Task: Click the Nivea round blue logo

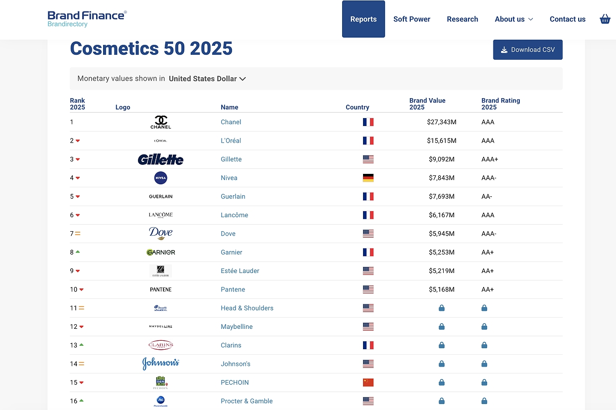Action: click(161, 178)
